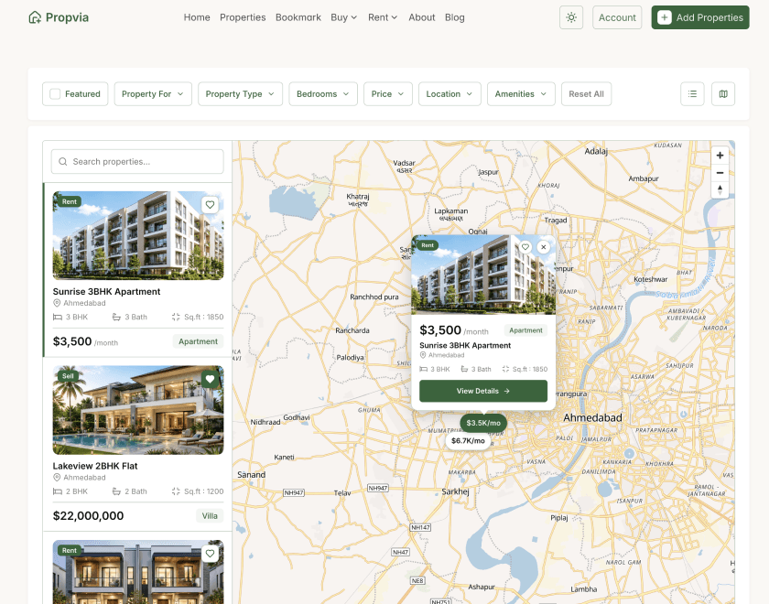Image resolution: width=769 pixels, height=604 pixels.
Task: Expand the Rent menu
Action: [383, 17]
